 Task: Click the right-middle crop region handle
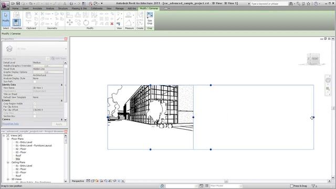pos(313,117)
